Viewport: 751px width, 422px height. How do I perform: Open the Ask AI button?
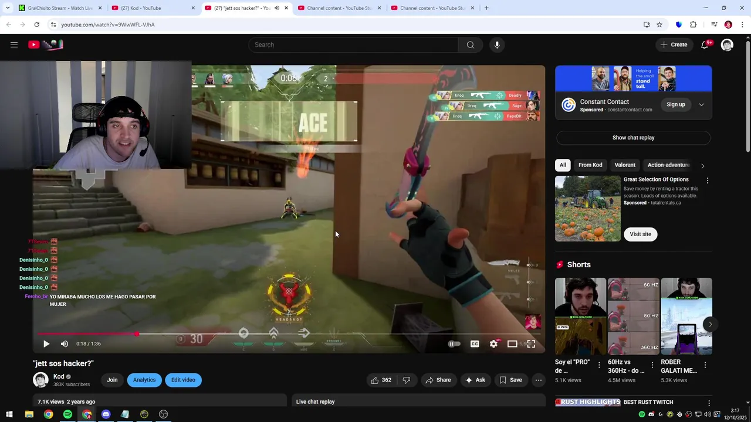(475, 380)
